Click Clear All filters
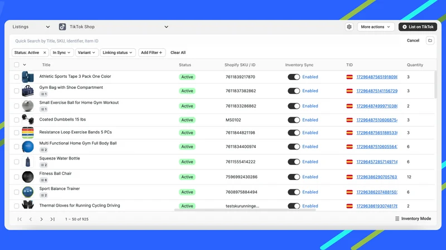The width and height of the screenshot is (446, 250). [x=178, y=52]
